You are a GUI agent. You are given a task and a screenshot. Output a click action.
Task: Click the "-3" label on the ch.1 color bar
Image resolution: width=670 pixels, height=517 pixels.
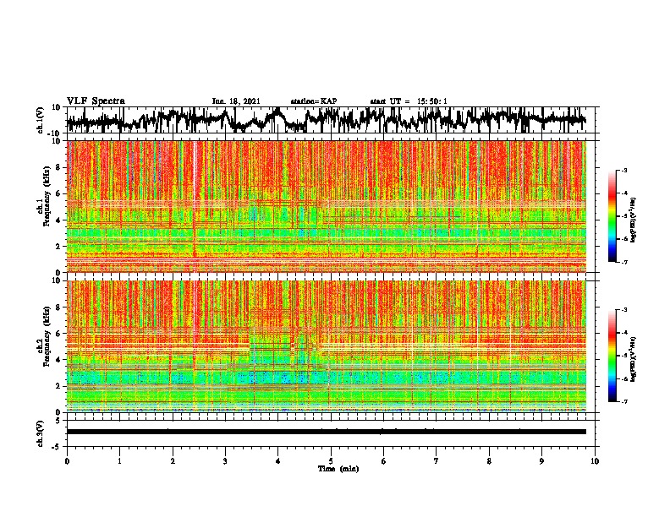pos(624,170)
